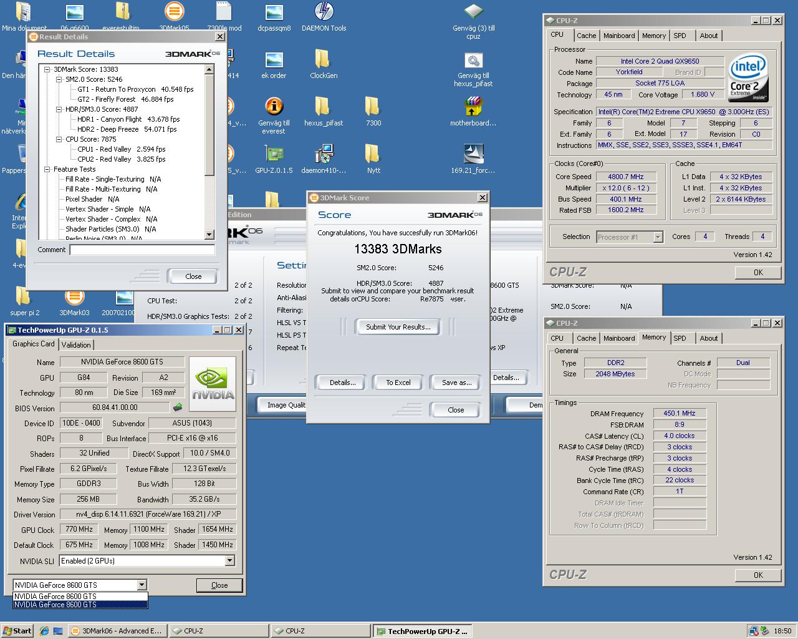Click the BIOS save chip icon in GPU-Z
Image resolution: width=798 pixels, height=639 pixels.
pyautogui.click(x=178, y=407)
